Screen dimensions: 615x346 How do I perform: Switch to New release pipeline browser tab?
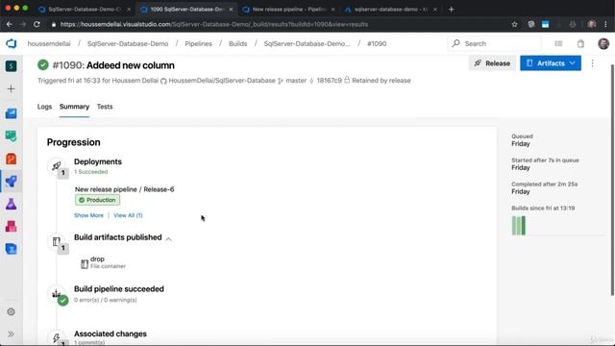(x=288, y=9)
